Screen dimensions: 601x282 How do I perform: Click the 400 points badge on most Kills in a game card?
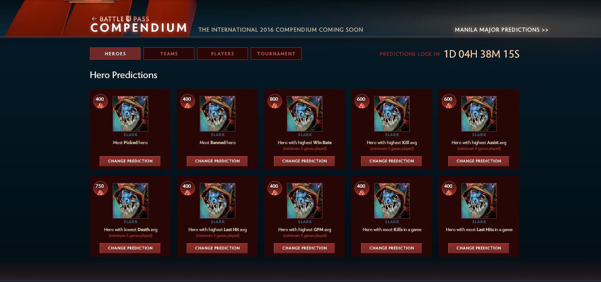click(361, 188)
